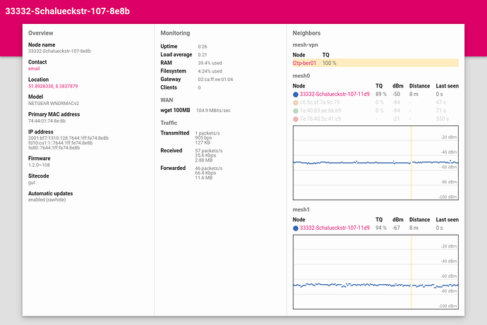487x325 pixels.
Task: Click the page title 33332-Schalueckstr-107-8e8b
Action: point(67,11)
